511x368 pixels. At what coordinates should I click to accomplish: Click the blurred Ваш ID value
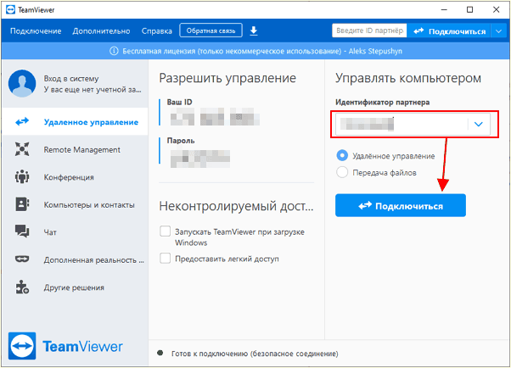point(215,116)
